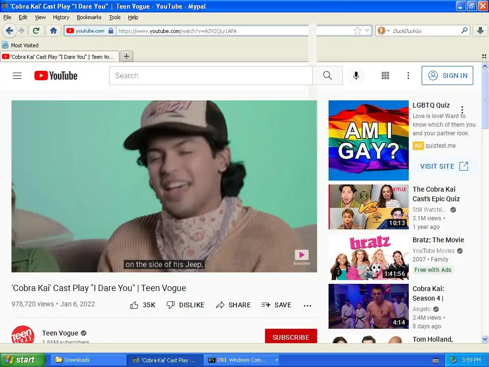This screenshot has width=489, height=367.
Task: Open the URL history dropdown arrow
Action: tap(367, 31)
